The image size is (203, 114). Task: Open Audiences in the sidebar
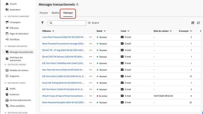15,94
